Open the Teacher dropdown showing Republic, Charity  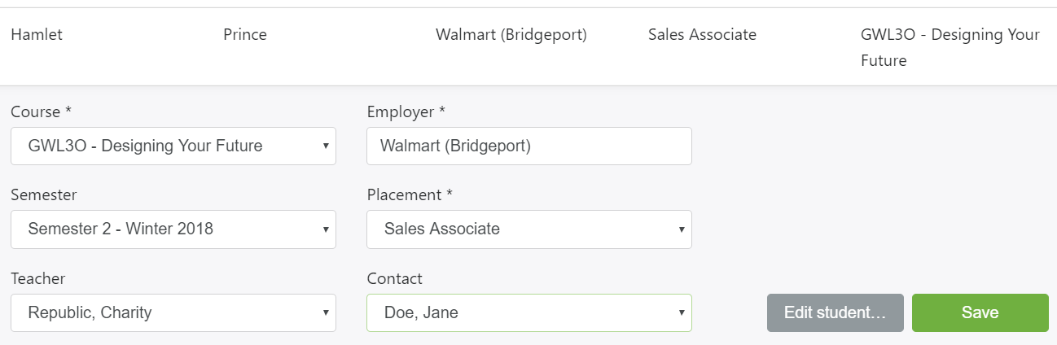point(173,312)
